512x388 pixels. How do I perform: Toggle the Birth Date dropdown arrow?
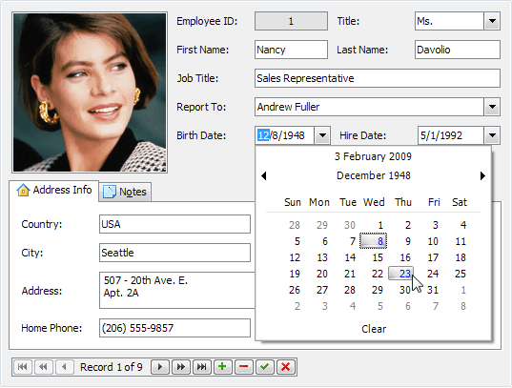click(322, 135)
